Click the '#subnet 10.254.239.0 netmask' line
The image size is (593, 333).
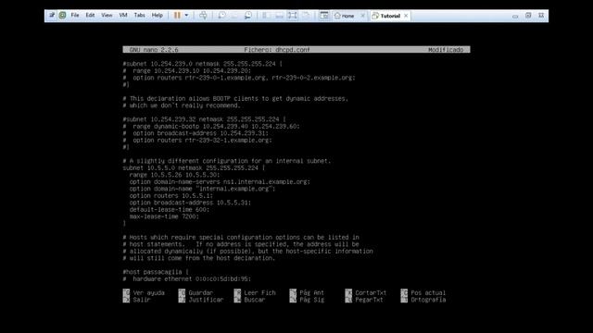(202, 64)
